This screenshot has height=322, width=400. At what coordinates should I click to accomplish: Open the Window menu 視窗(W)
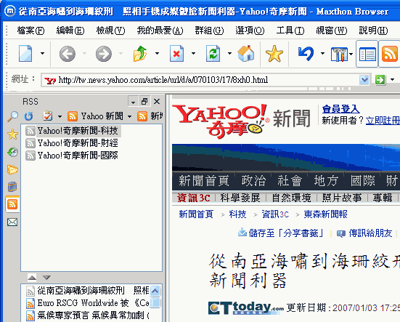(331, 31)
